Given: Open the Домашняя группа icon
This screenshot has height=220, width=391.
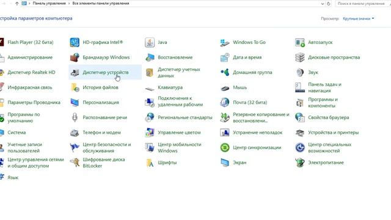Looking at the screenshot, I should (x=225, y=72).
